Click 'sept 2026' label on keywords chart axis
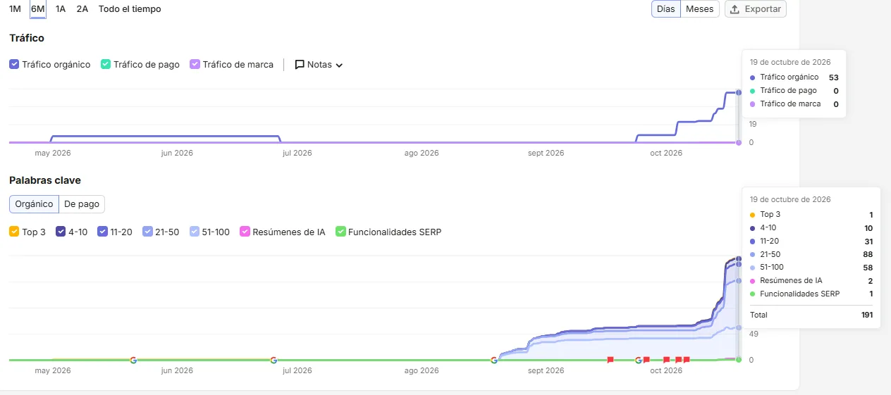891x395 pixels. 546,370
